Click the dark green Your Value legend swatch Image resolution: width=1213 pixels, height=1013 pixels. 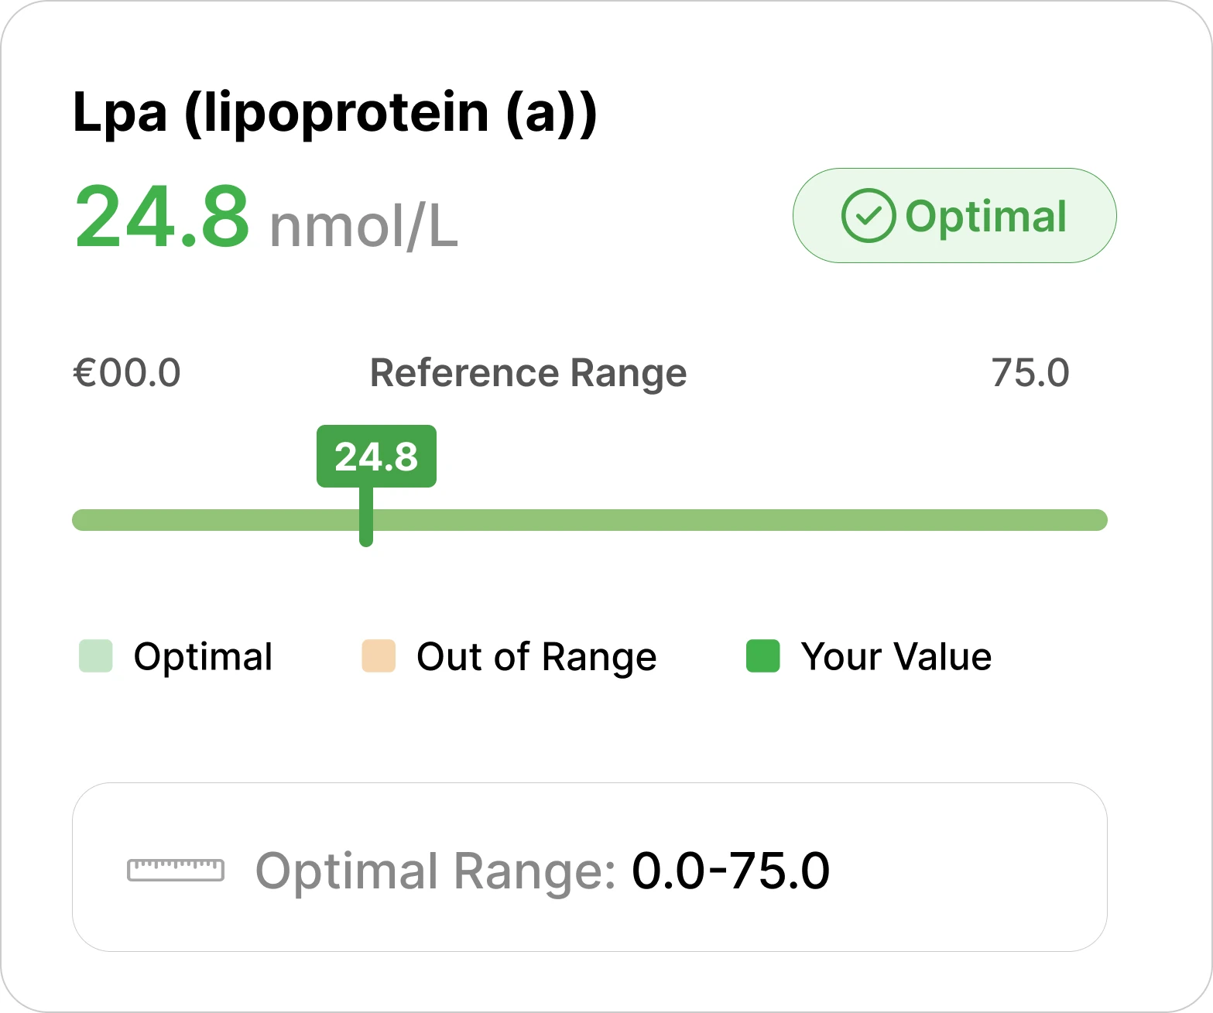[x=762, y=656]
